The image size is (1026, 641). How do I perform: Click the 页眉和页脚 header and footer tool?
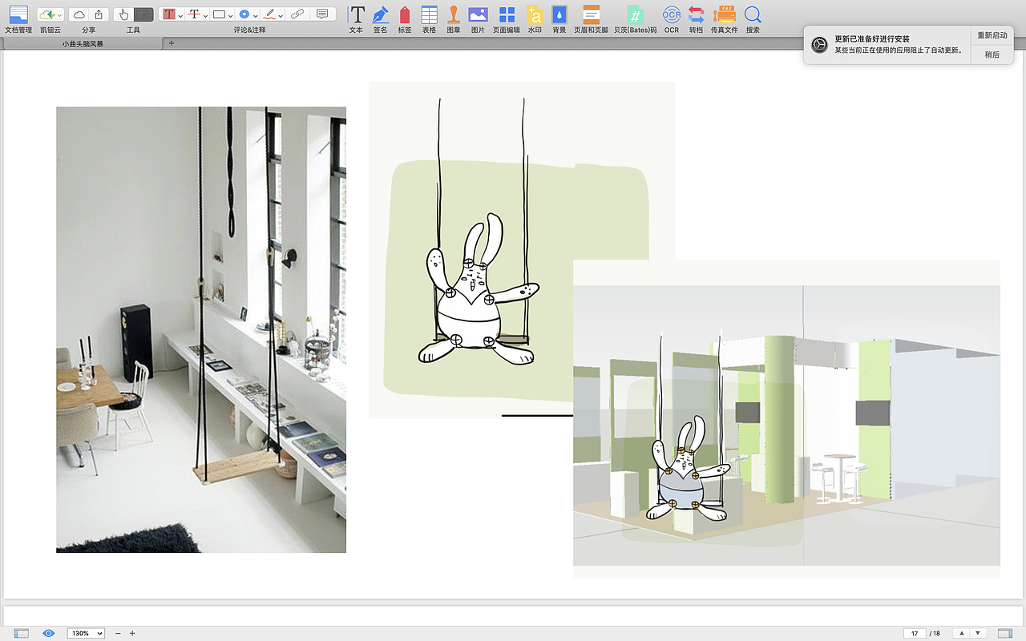coord(591,19)
